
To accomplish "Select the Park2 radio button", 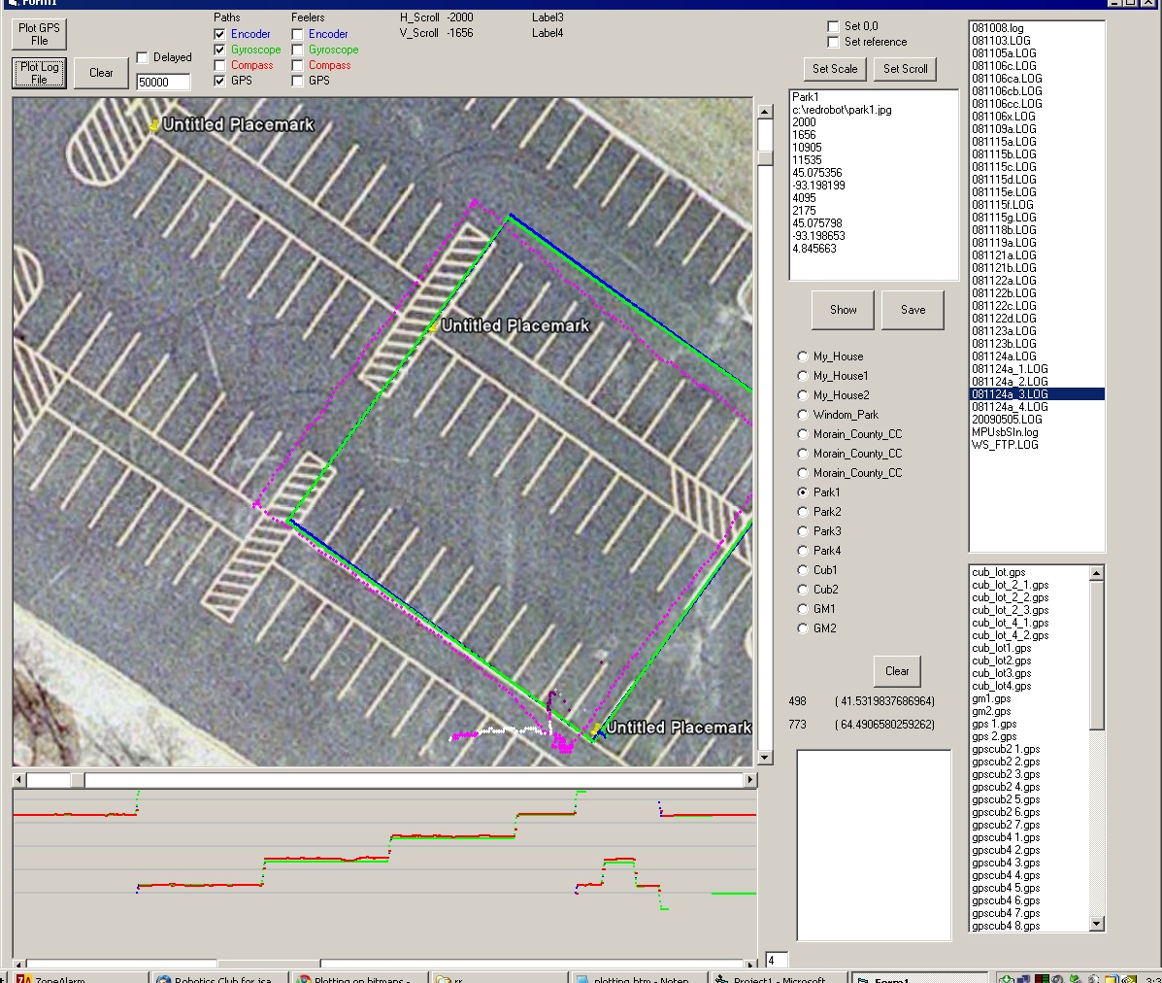I will click(803, 512).
